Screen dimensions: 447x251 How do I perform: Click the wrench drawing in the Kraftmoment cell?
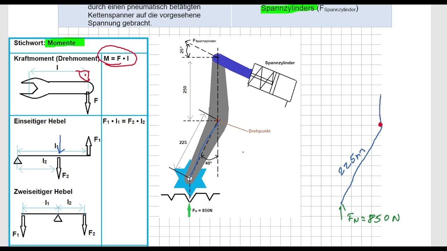pyautogui.click(x=57, y=88)
